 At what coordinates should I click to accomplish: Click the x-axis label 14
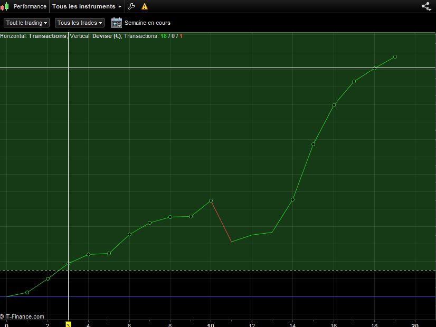[x=292, y=325]
